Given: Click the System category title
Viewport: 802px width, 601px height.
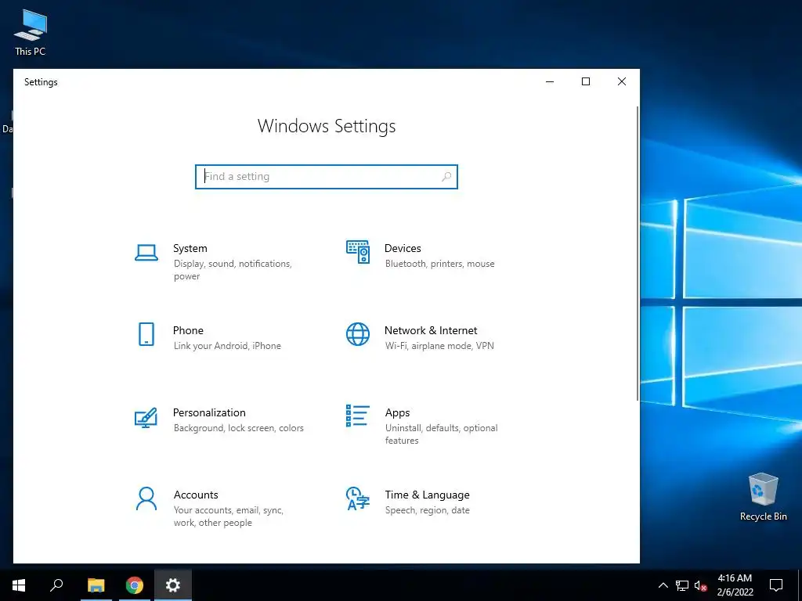Looking at the screenshot, I should click(x=190, y=248).
